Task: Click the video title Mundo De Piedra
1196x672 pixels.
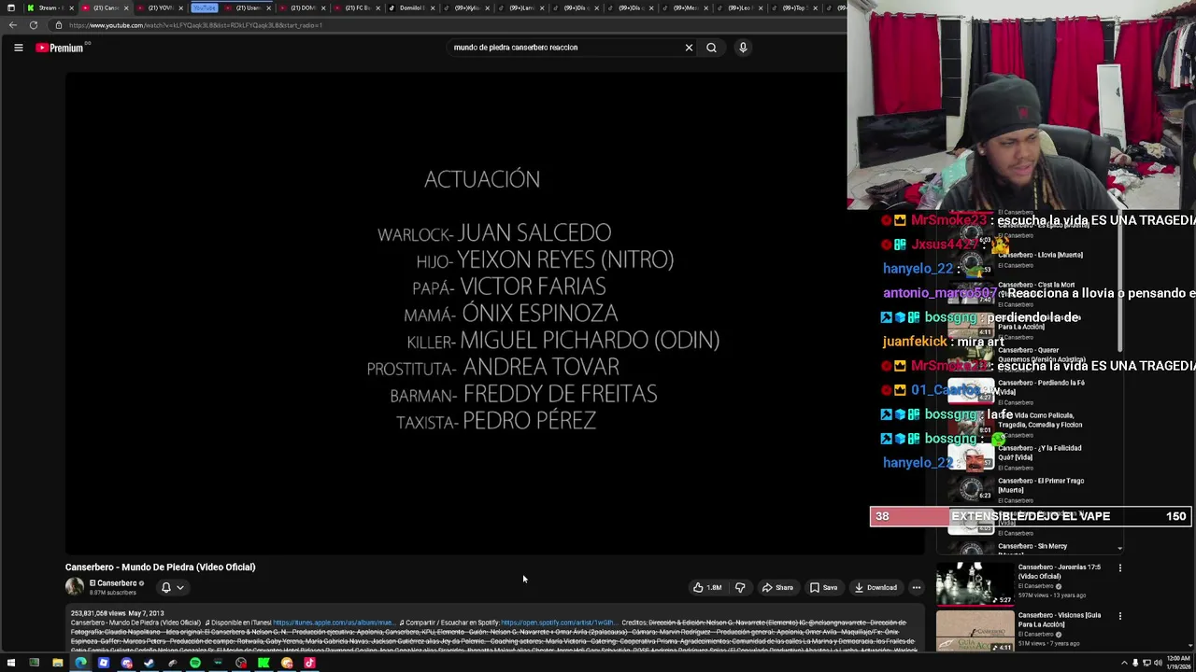Action: pyautogui.click(x=160, y=567)
